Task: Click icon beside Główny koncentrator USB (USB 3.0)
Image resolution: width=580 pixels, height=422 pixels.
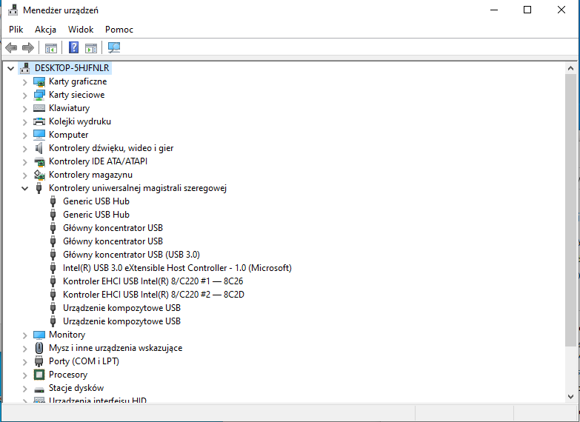Action: [x=53, y=255]
